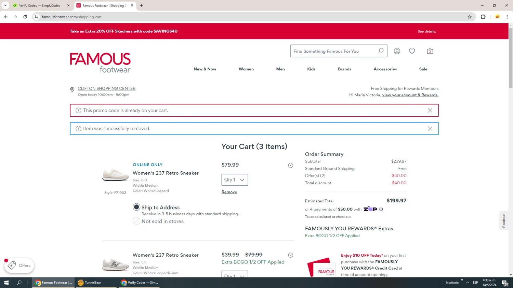The image size is (513, 288).
Task: Click the Zip payment info icon
Action: (381, 209)
